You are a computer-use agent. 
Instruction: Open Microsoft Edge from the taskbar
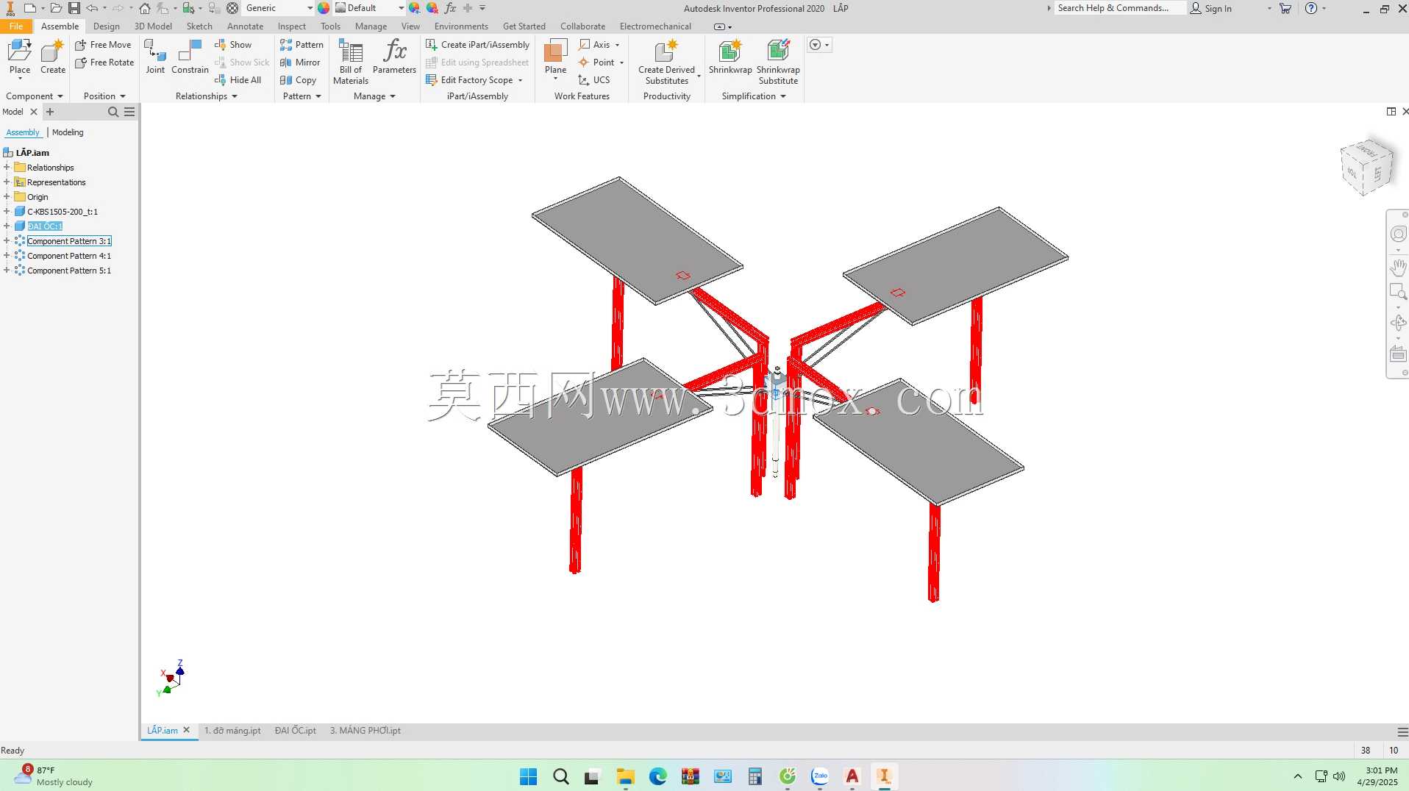coord(658,776)
